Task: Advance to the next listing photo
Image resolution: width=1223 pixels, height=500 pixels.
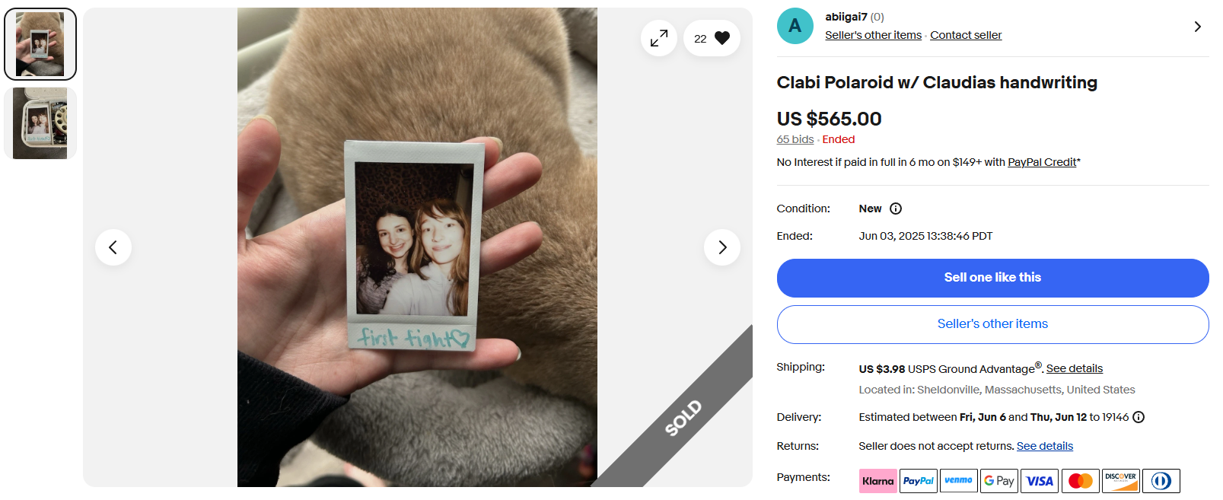Action: click(x=722, y=247)
